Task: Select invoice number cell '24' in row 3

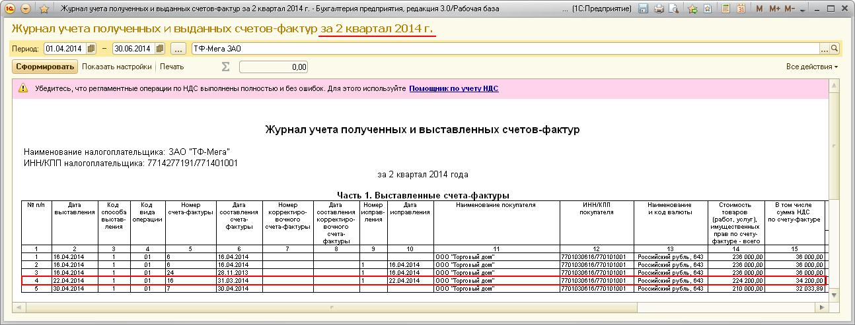Action: pyautogui.click(x=190, y=272)
